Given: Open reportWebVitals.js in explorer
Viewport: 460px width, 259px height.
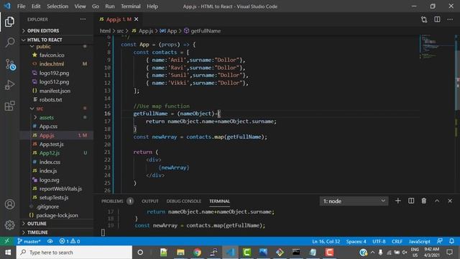Looking at the screenshot, I should point(60,188).
